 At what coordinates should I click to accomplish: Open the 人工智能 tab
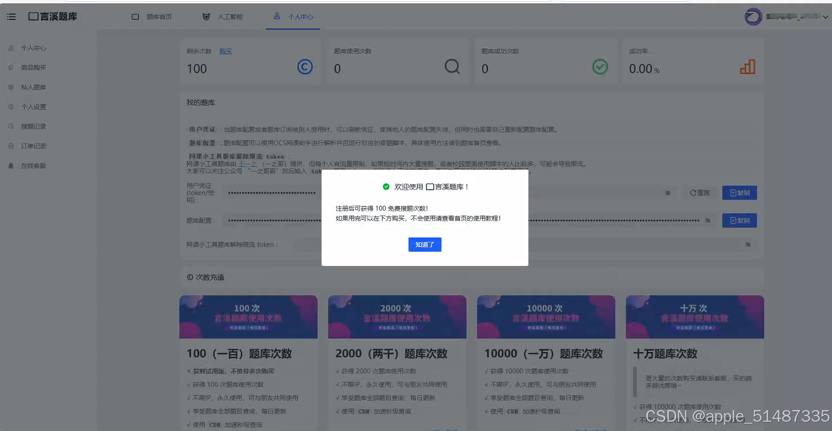click(223, 17)
